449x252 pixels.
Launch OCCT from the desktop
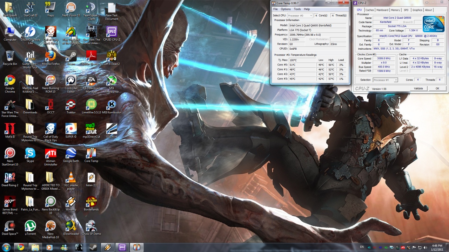pos(51,107)
